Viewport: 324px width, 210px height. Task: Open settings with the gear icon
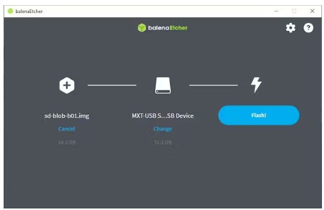[x=290, y=28]
